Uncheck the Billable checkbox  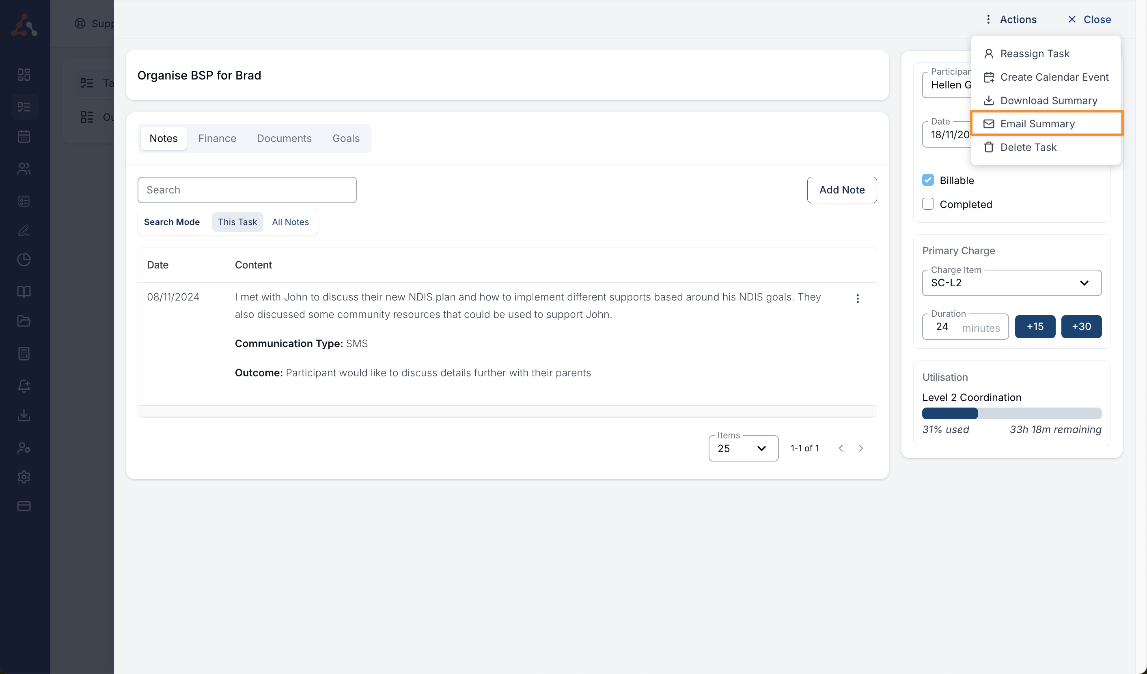coord(927,180)
